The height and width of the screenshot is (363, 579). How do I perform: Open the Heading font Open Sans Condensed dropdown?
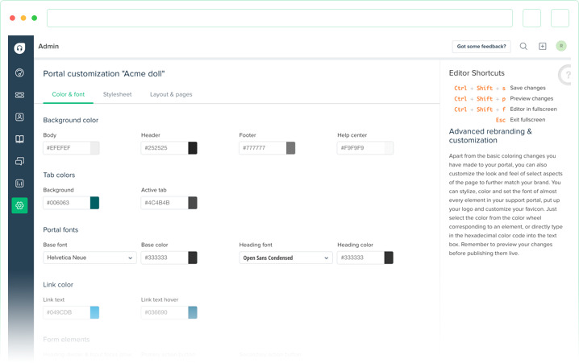285,258
